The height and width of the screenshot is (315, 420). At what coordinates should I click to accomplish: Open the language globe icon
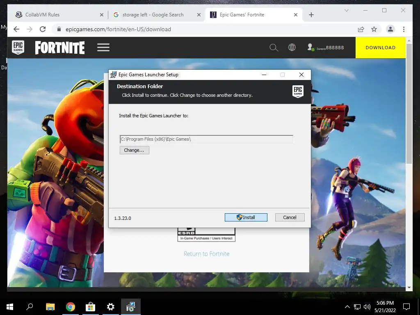[x=292, y=48]
